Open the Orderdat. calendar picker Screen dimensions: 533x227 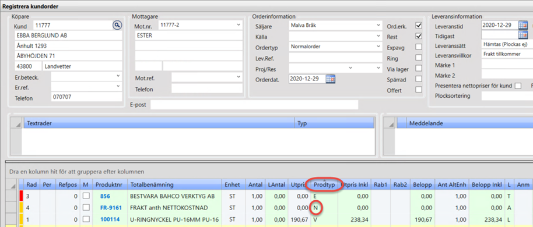tap(331, 79)
